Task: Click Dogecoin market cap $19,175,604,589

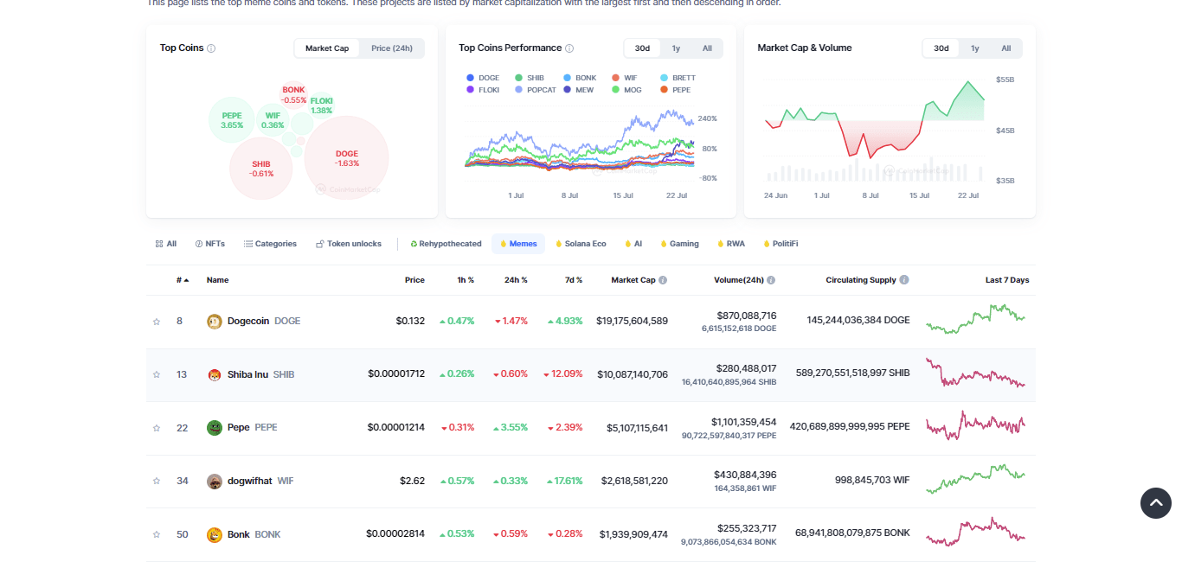Action: 632,322
